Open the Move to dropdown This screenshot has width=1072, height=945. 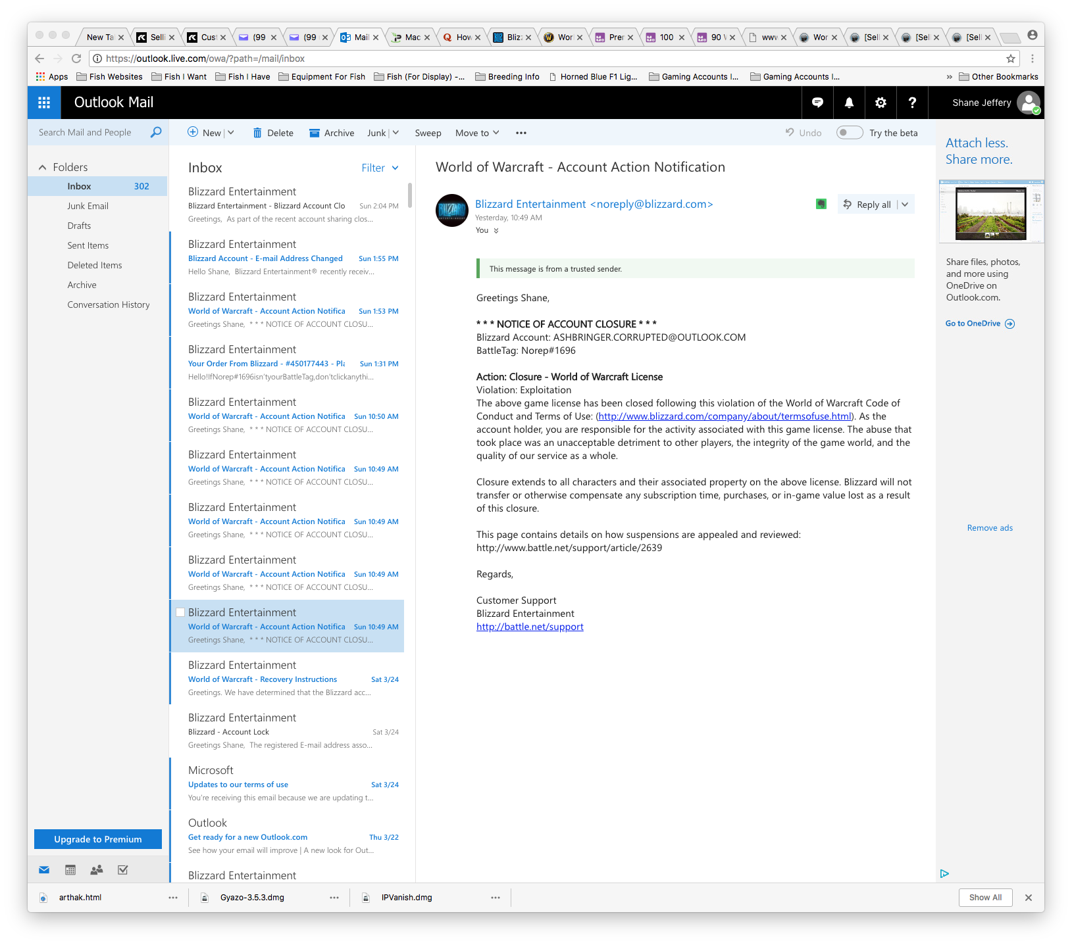click(x=477, y=133)
